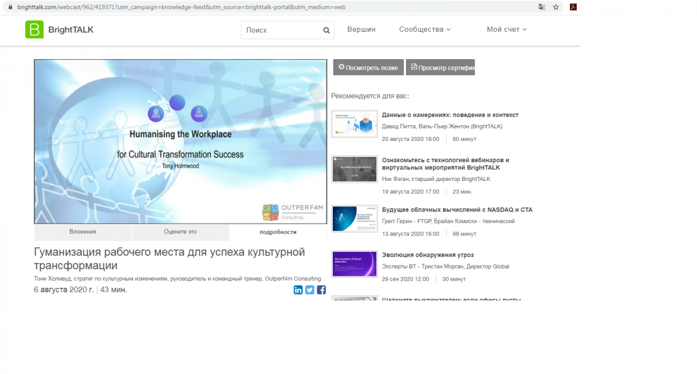
Task: Click the search magnifier icon
Action: 326,30
